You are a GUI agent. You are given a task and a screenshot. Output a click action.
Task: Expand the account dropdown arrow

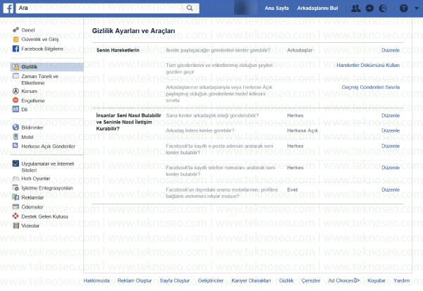[x=417, y=8]
